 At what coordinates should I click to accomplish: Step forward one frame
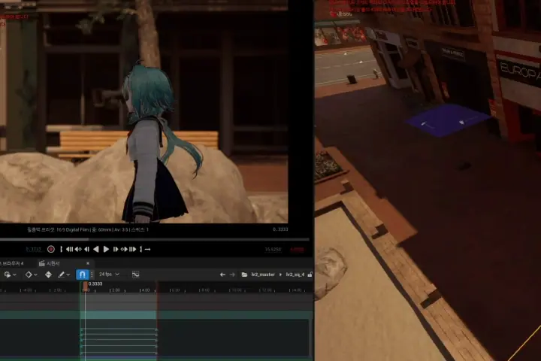[116, 249]
